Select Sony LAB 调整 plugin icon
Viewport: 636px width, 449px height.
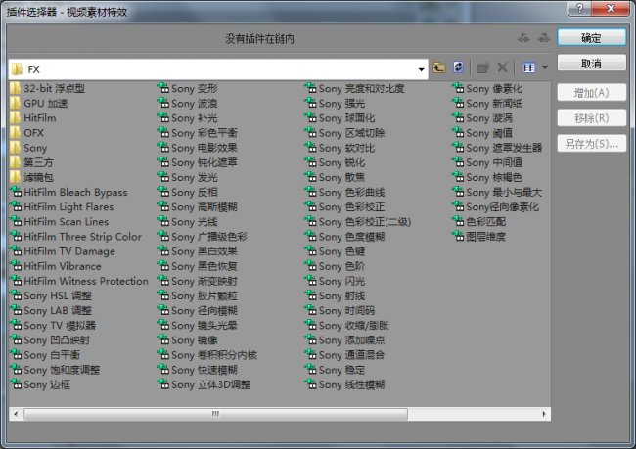[16, 310]
